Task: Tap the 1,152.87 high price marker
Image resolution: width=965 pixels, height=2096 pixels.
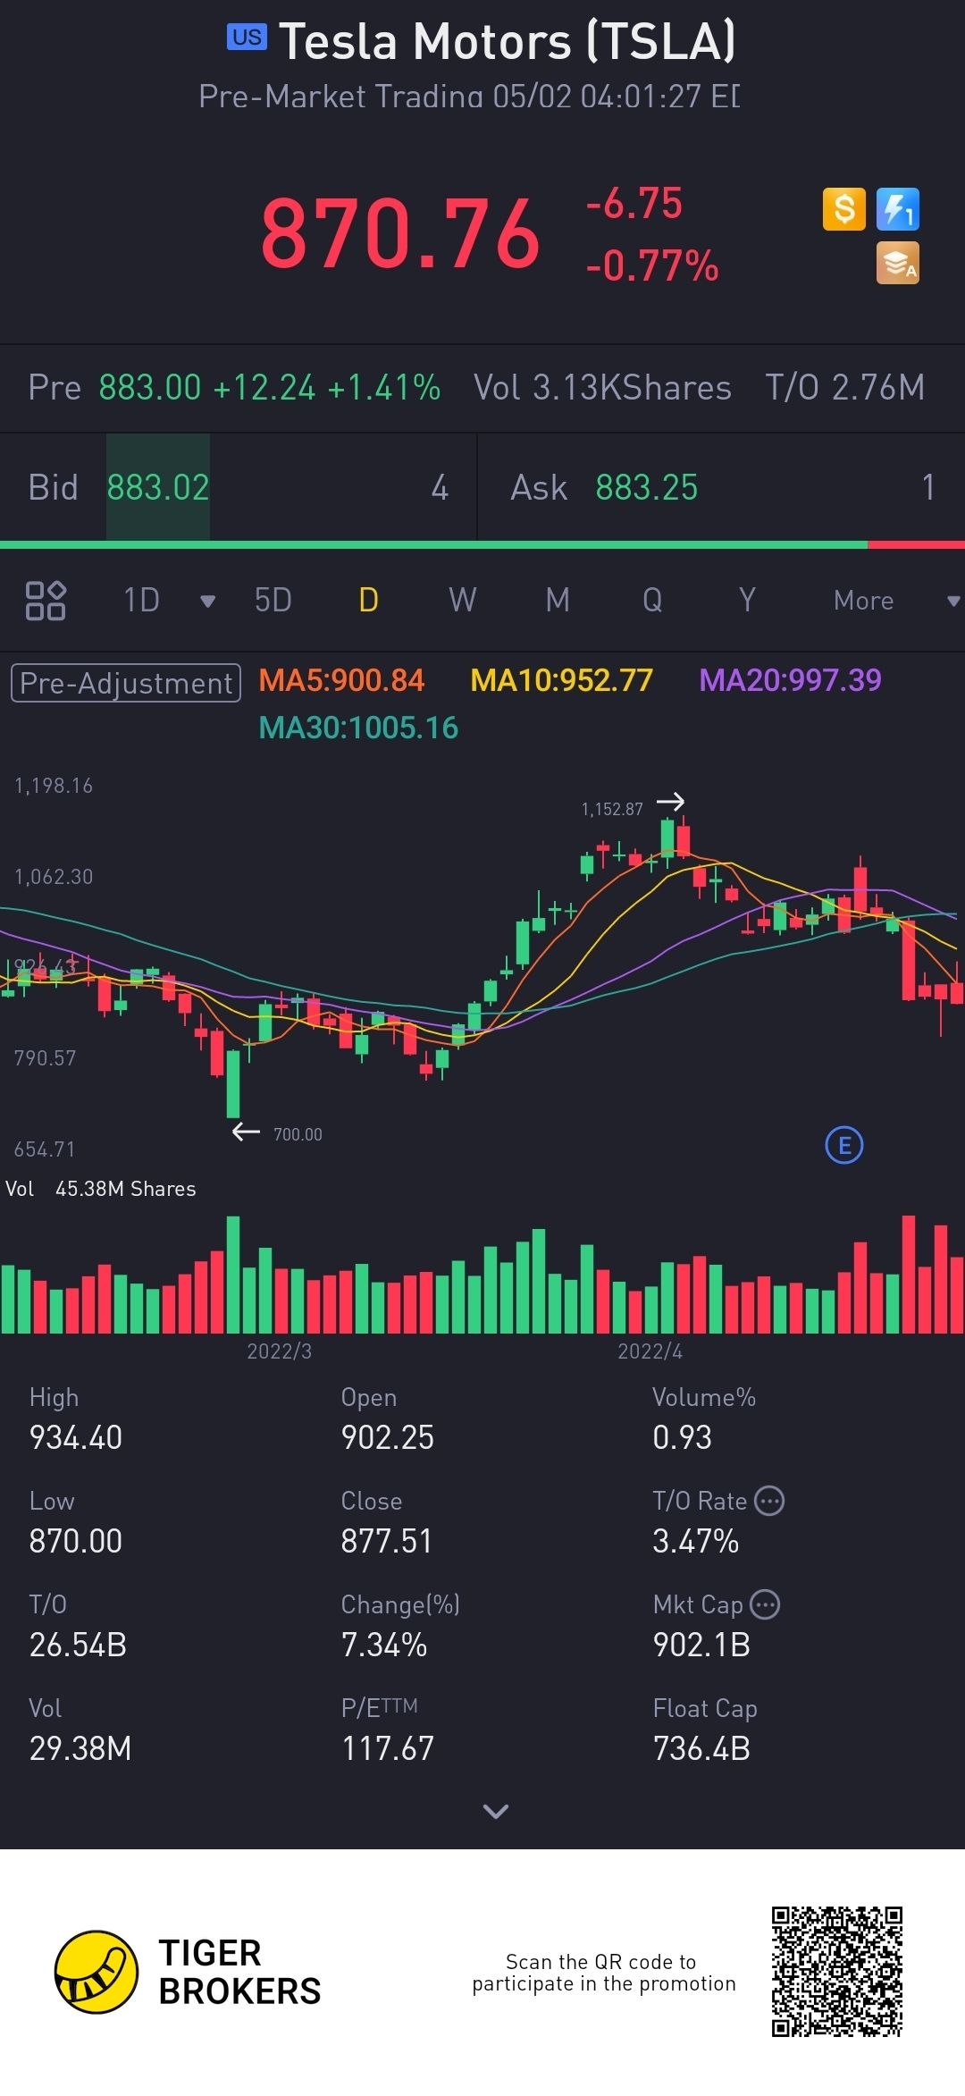Action: coord(612,809)
